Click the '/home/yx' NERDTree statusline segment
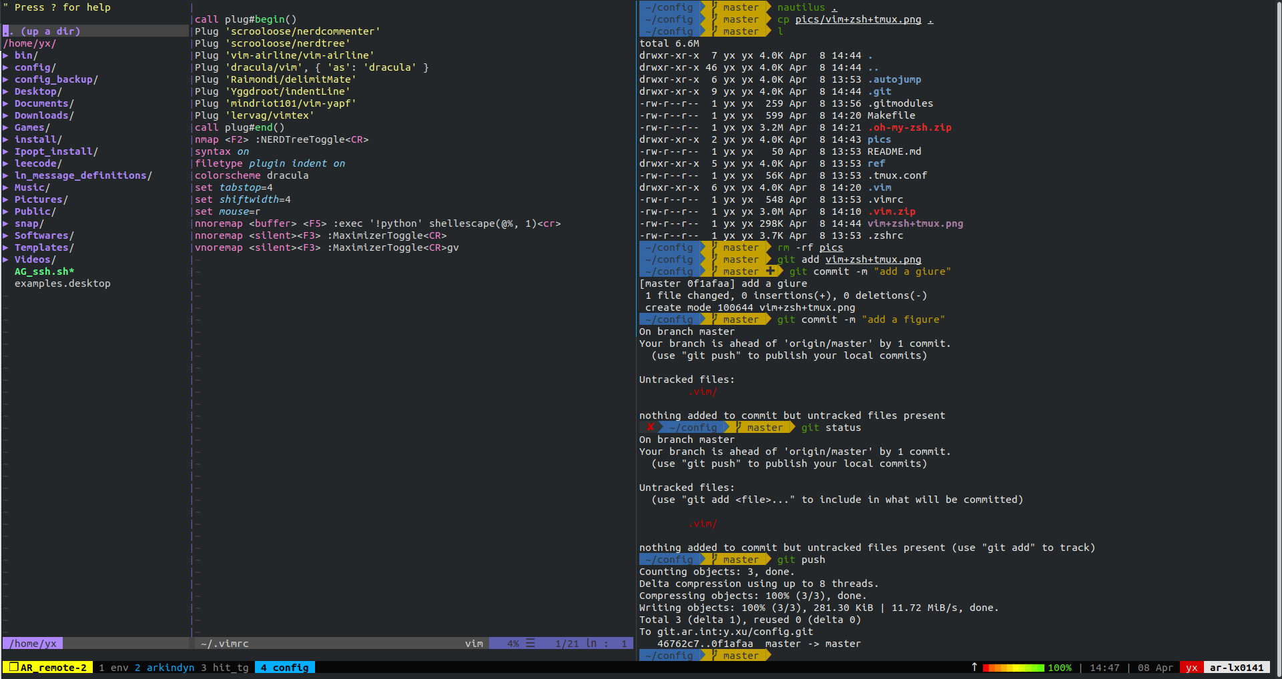Viewport: 1282px width, 679px height. pos(33,644)
